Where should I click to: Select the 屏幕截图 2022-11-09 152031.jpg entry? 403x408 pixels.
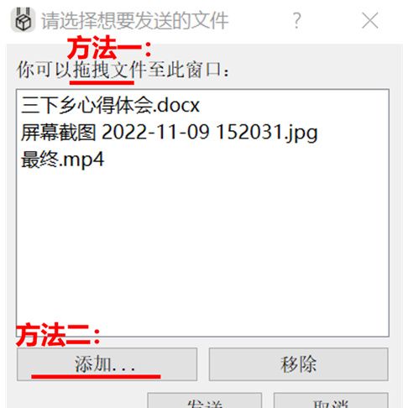coord(170,133)
